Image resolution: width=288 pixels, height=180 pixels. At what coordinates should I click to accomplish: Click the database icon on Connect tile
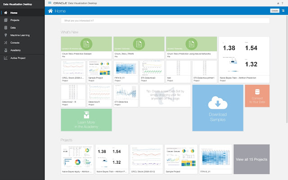(x=257, y=92)
